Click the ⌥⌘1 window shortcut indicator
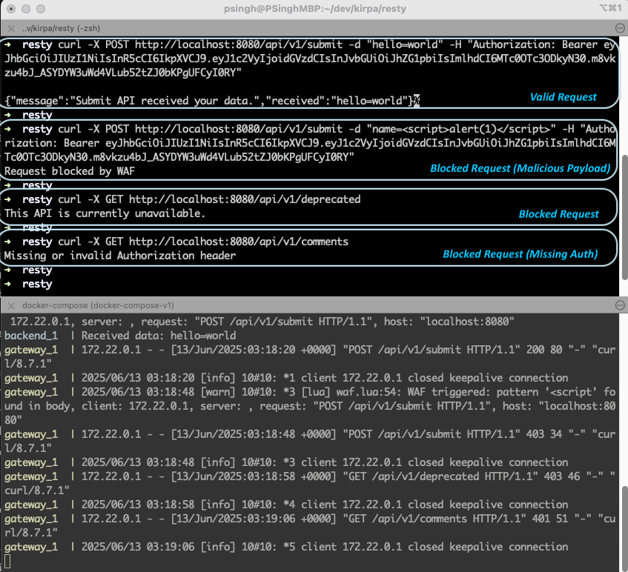Screen dimensions: 628x572 [x=610, y=8]
